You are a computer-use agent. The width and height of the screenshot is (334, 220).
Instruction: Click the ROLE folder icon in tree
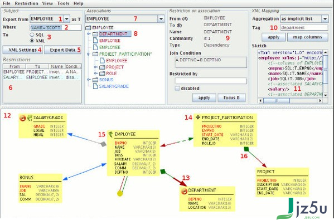[102, 74]
